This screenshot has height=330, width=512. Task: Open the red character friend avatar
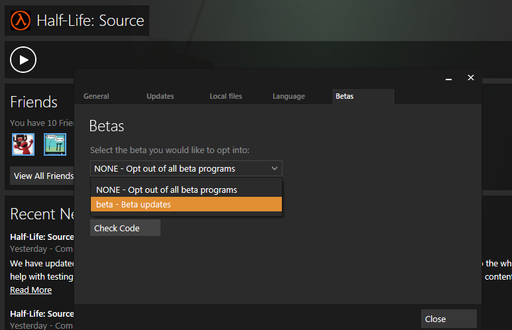pyautogui.click(x=23, y=144)
